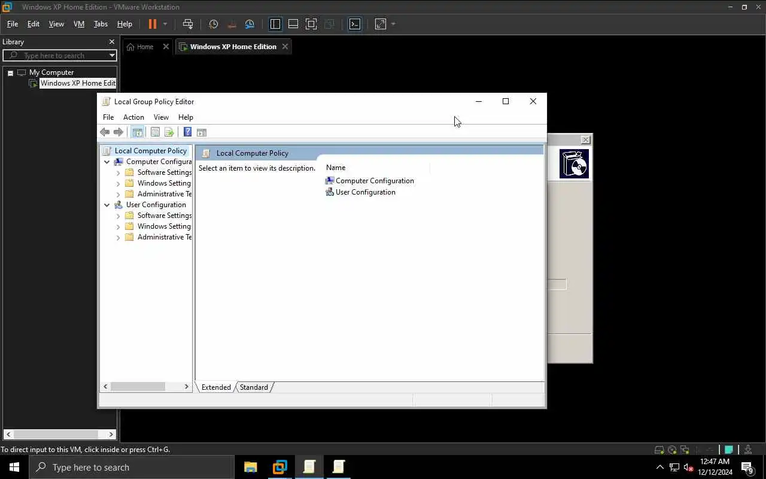Open the Library search dropdown arrow

pos(112,55)
